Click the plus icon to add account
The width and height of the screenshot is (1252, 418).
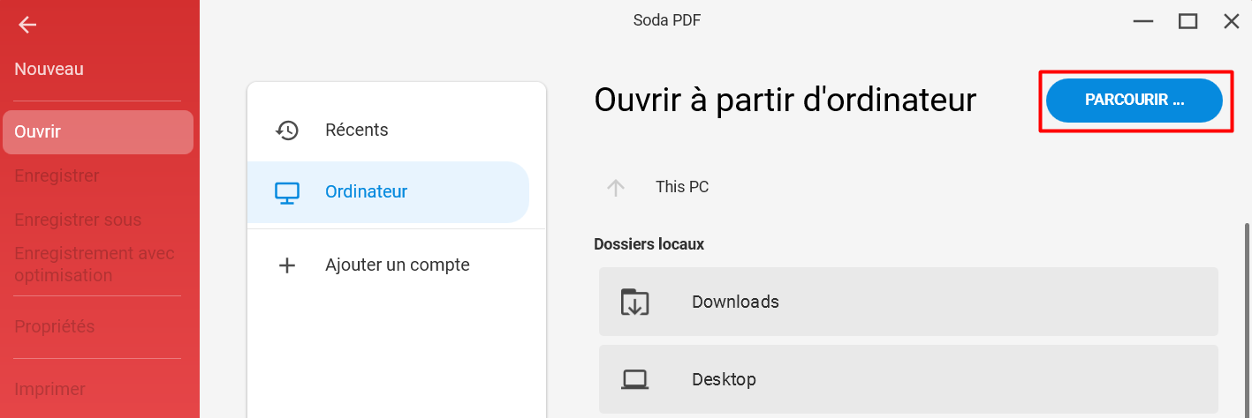point(287,265)
